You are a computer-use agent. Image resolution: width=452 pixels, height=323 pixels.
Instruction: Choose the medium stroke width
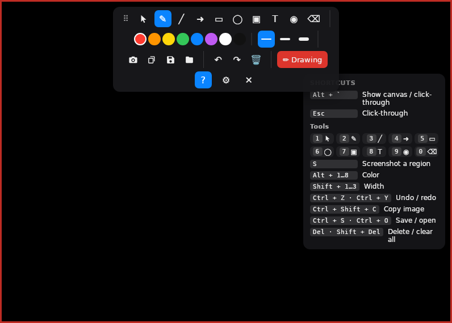coord(285,39)
